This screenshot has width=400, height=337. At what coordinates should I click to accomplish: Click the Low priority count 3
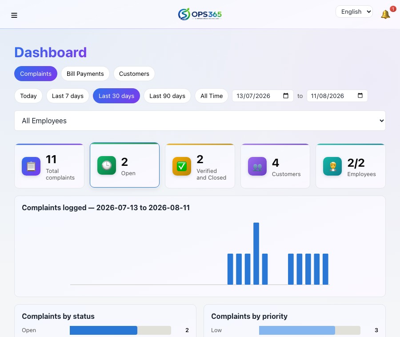(376, 330)
